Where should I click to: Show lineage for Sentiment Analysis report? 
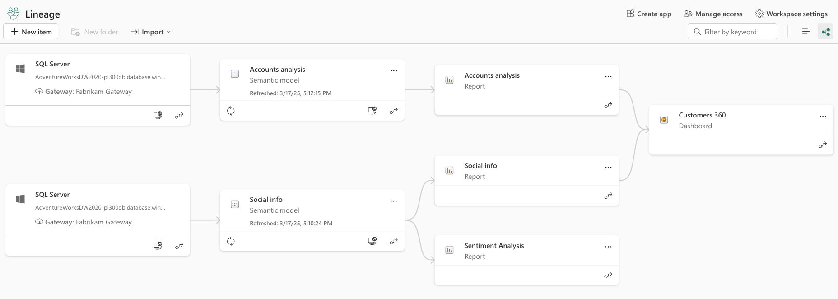[608, 275]
